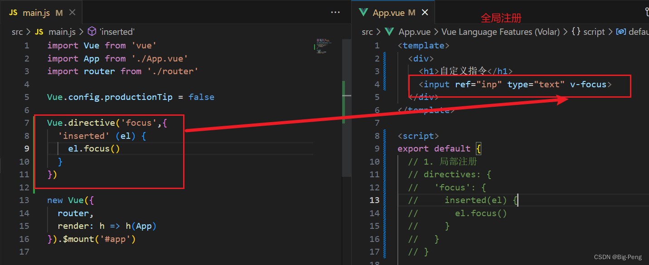Click the "// 1. 局部注册" comment
649x265 pixels.
[x=442, y=161]
